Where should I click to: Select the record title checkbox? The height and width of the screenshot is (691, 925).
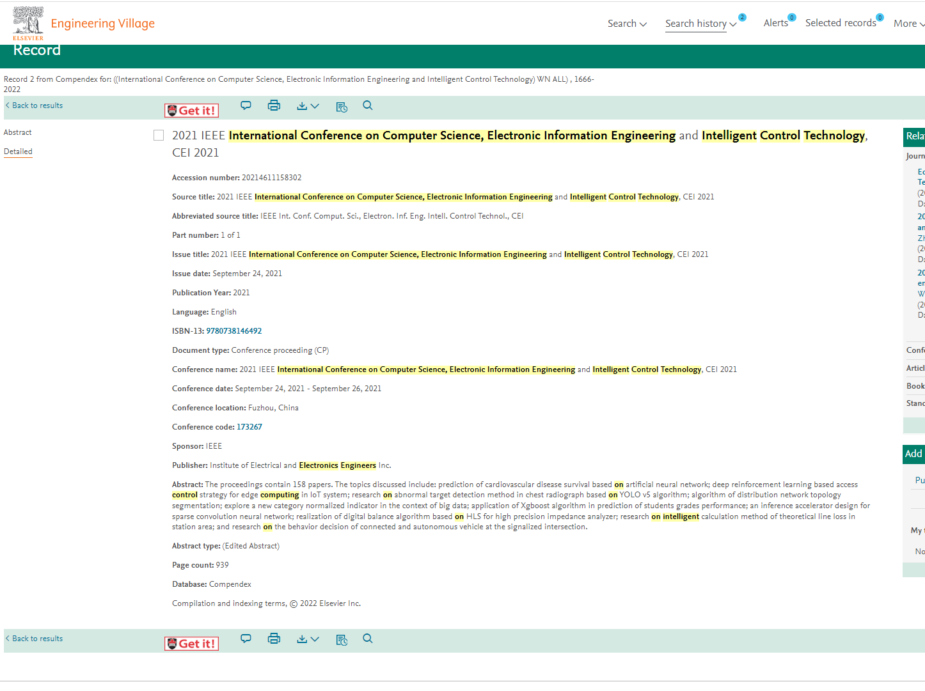pyautogui.click(x=159, y=136)
